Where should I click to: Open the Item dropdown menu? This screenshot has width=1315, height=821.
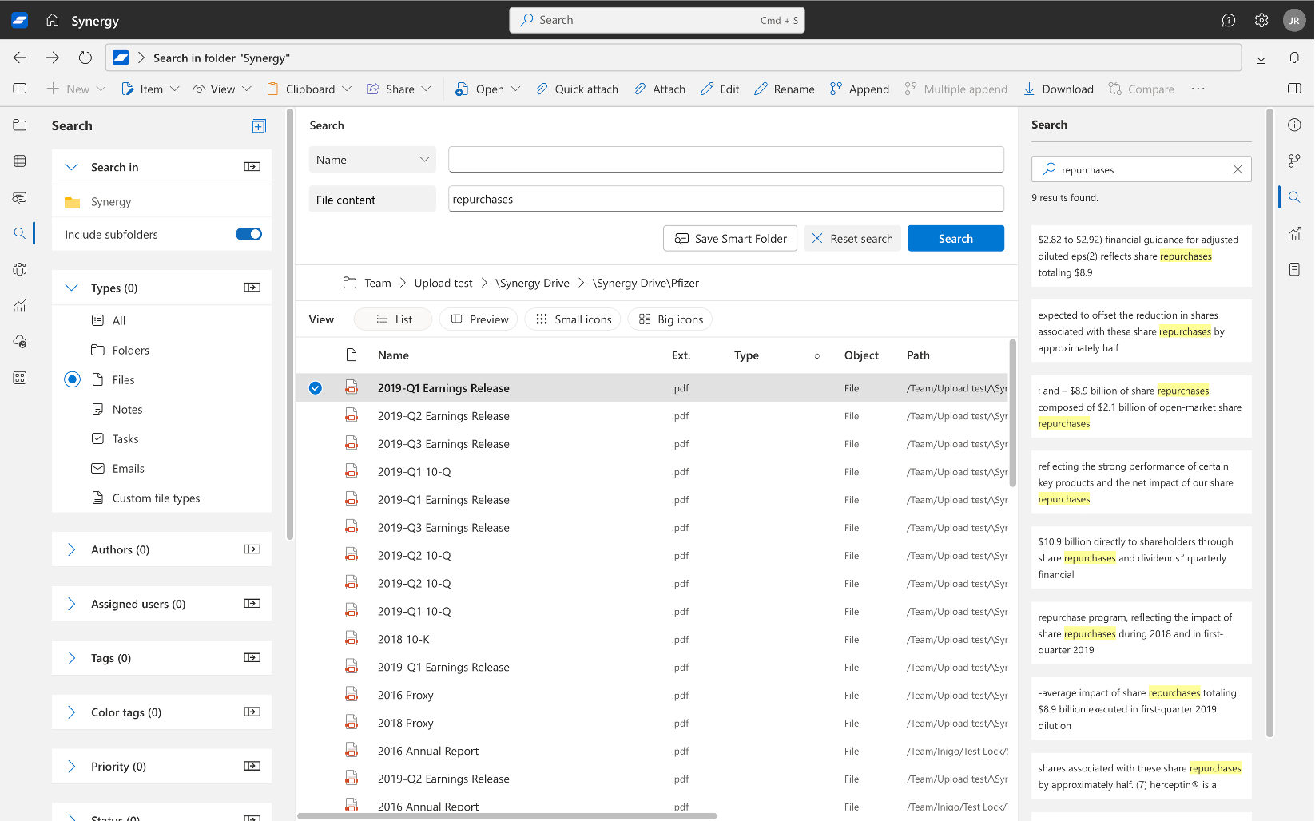150,89
